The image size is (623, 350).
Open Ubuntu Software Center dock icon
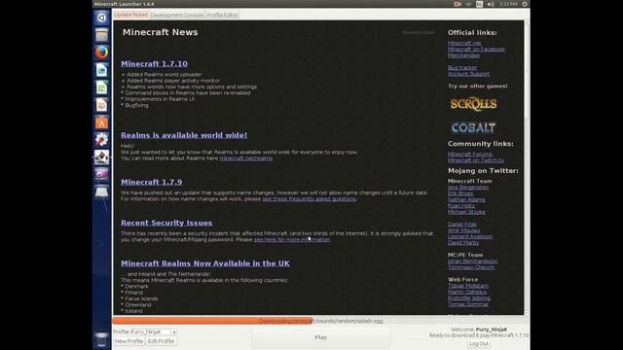click(101, 122)
